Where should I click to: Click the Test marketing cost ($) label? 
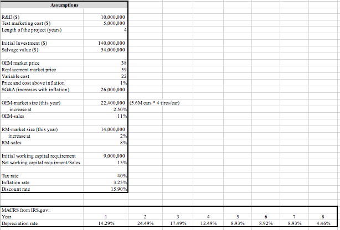tap(26, 23)
